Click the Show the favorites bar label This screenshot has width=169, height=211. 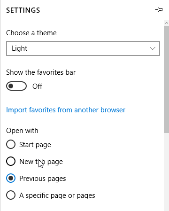[x=41, y=72]
